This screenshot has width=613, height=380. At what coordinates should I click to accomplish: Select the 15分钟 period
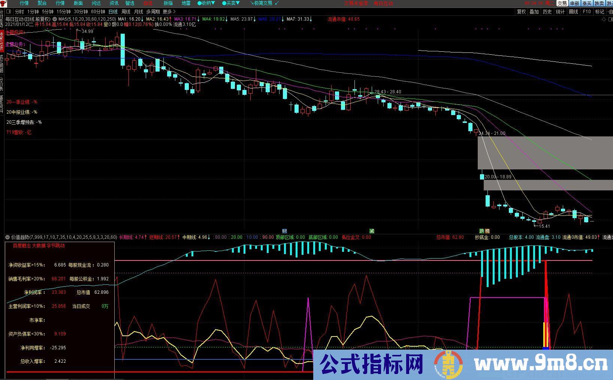[63, 12]
